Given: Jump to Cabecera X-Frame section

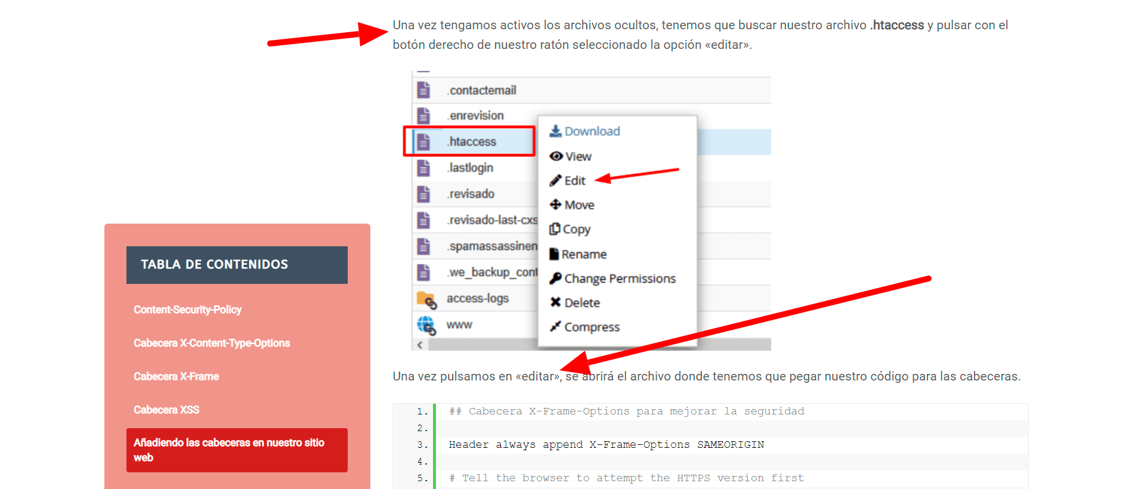Looking at the screenshot, I should 176,376.
